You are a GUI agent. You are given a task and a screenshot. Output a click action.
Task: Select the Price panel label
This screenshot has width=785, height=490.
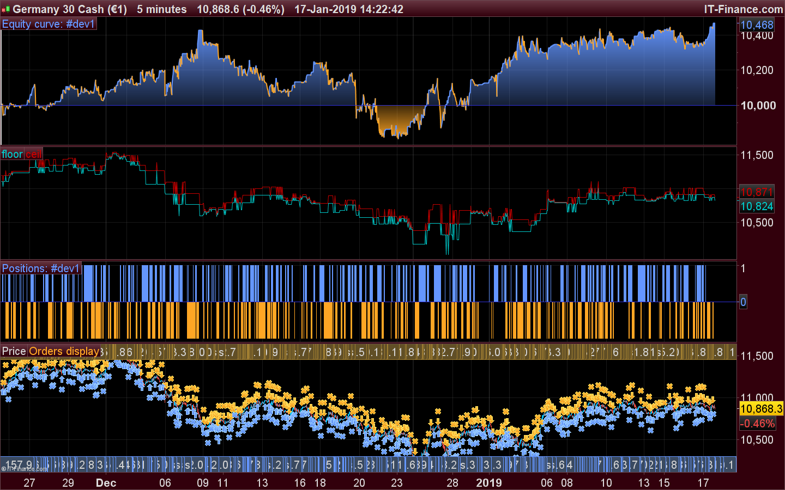click(x=14, y=351)
